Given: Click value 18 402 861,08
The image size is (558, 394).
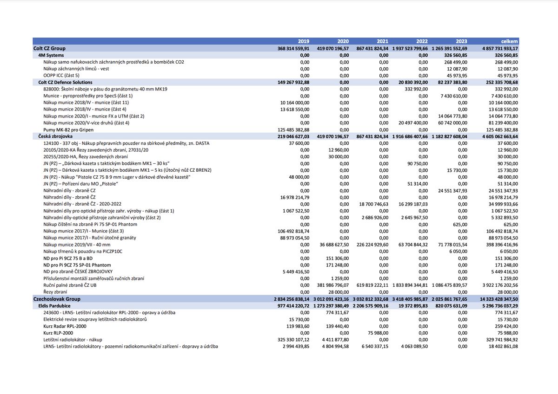Looking at the screenshot, I should pos(503,346).
